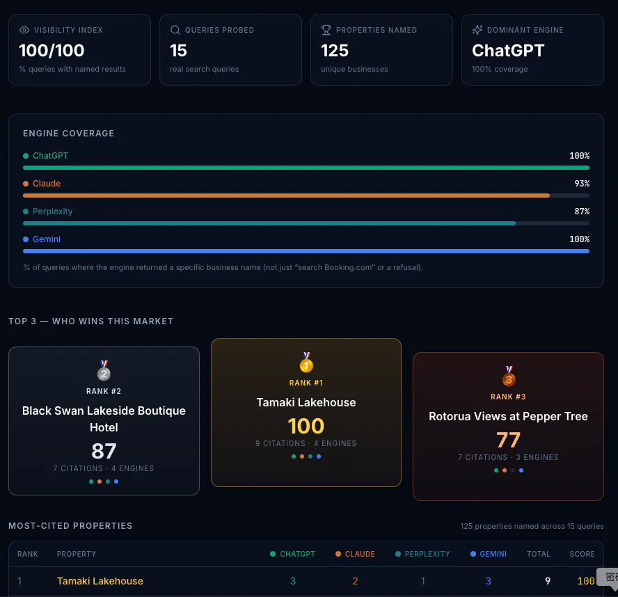Select the CHATGPT column header

click(293, 554)
